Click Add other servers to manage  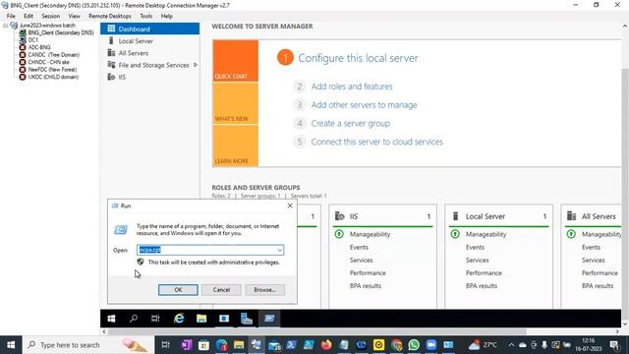pos(365,105)
